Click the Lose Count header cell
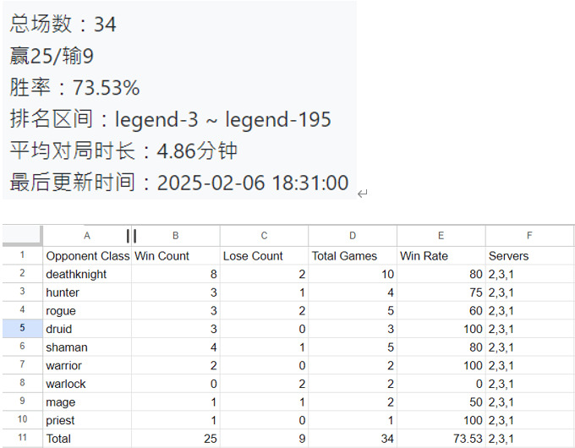This screenshot has height=448, width=575. click(264, 255)
